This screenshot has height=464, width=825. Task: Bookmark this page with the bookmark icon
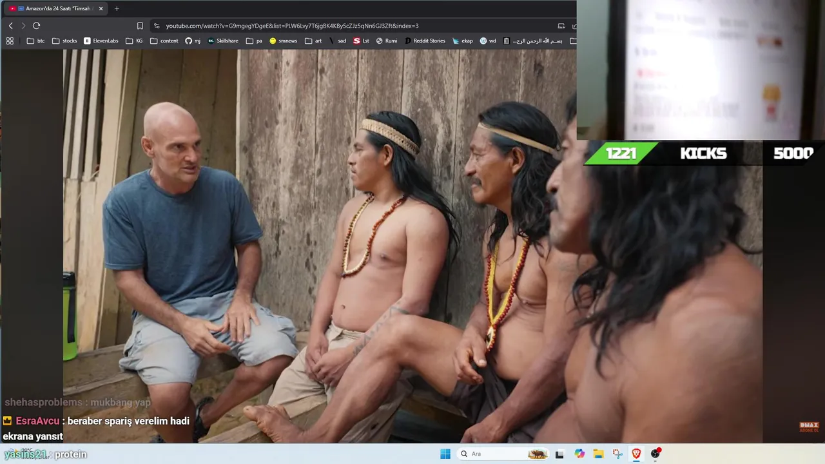pos(140,26)
